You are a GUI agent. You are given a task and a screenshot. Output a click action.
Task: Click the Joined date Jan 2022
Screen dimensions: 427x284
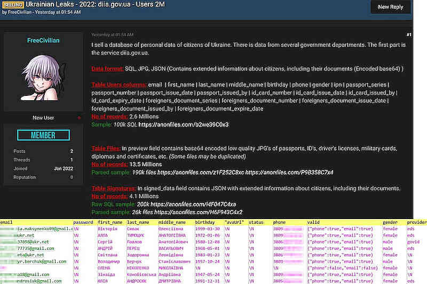click(64, 168)
